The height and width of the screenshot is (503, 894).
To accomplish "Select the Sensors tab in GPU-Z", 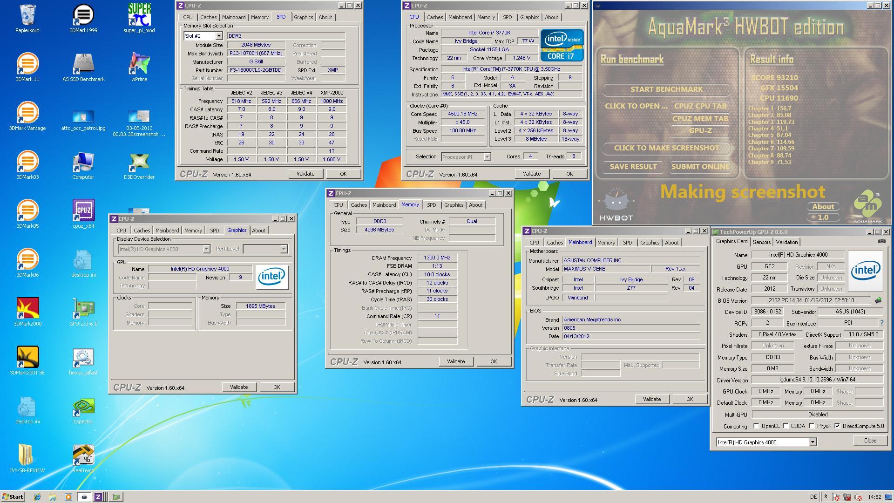I will click(x=761, y=242).
